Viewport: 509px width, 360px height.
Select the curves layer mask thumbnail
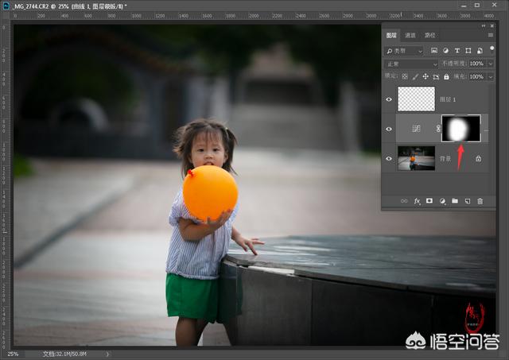point(460,129)
